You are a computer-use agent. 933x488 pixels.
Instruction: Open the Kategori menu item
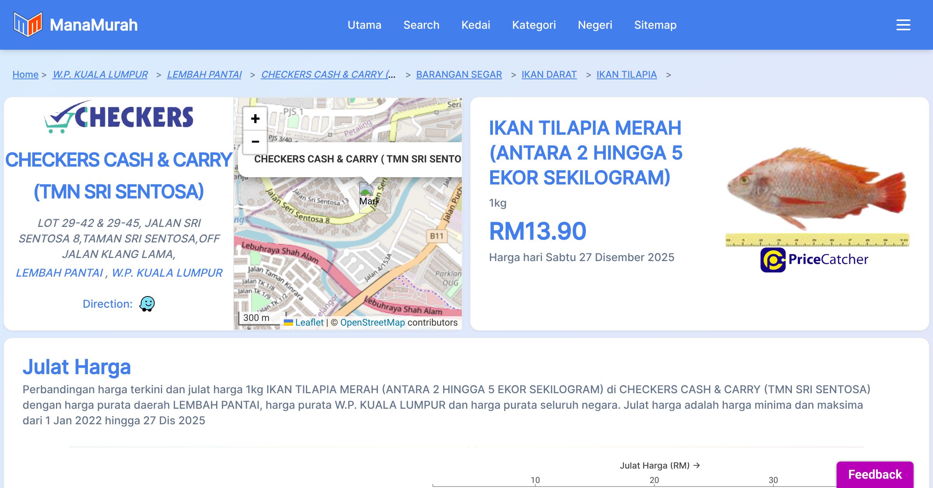point(534,25)
